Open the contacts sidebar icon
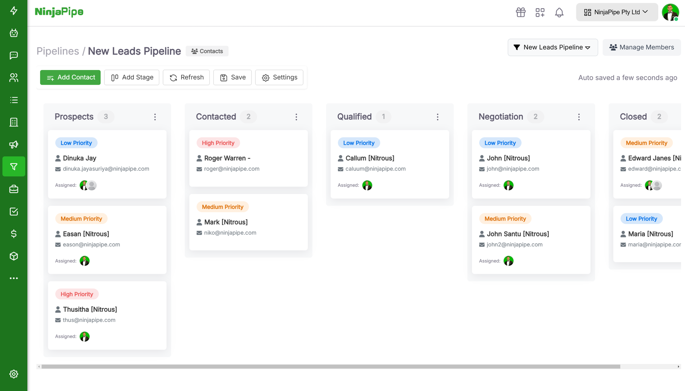The width and height of the screenshot is (685, 391). tap(13, 78)
